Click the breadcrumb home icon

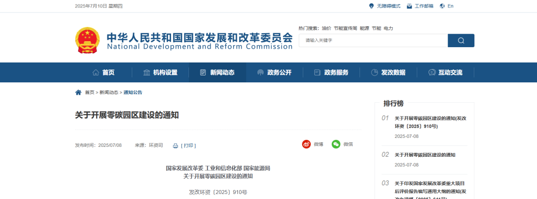[79, 92]
